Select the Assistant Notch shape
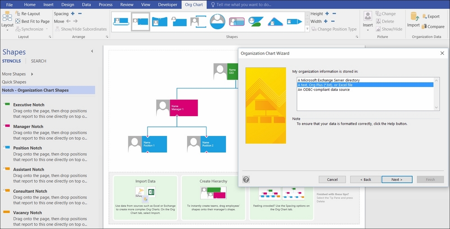 pos(45,175)
